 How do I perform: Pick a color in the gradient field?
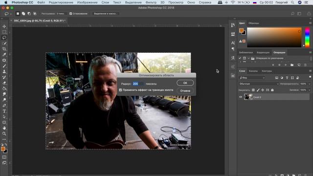tap(274, 38)
